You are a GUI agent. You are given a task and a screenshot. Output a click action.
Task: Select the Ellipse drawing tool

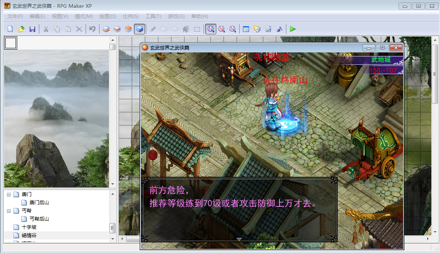click(175, 29)
